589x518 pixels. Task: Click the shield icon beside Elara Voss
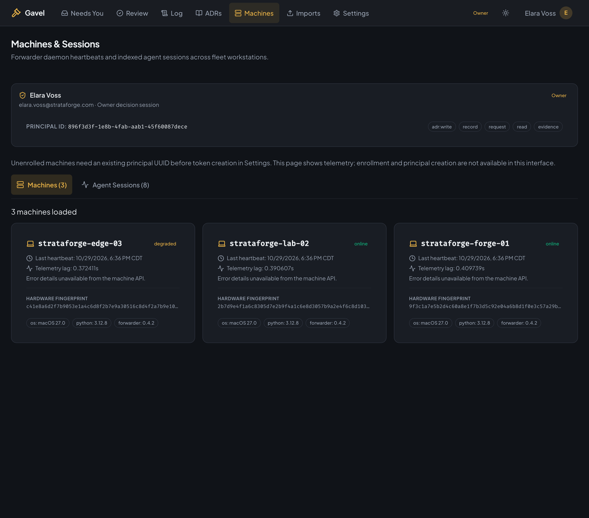tap(22, 95)
